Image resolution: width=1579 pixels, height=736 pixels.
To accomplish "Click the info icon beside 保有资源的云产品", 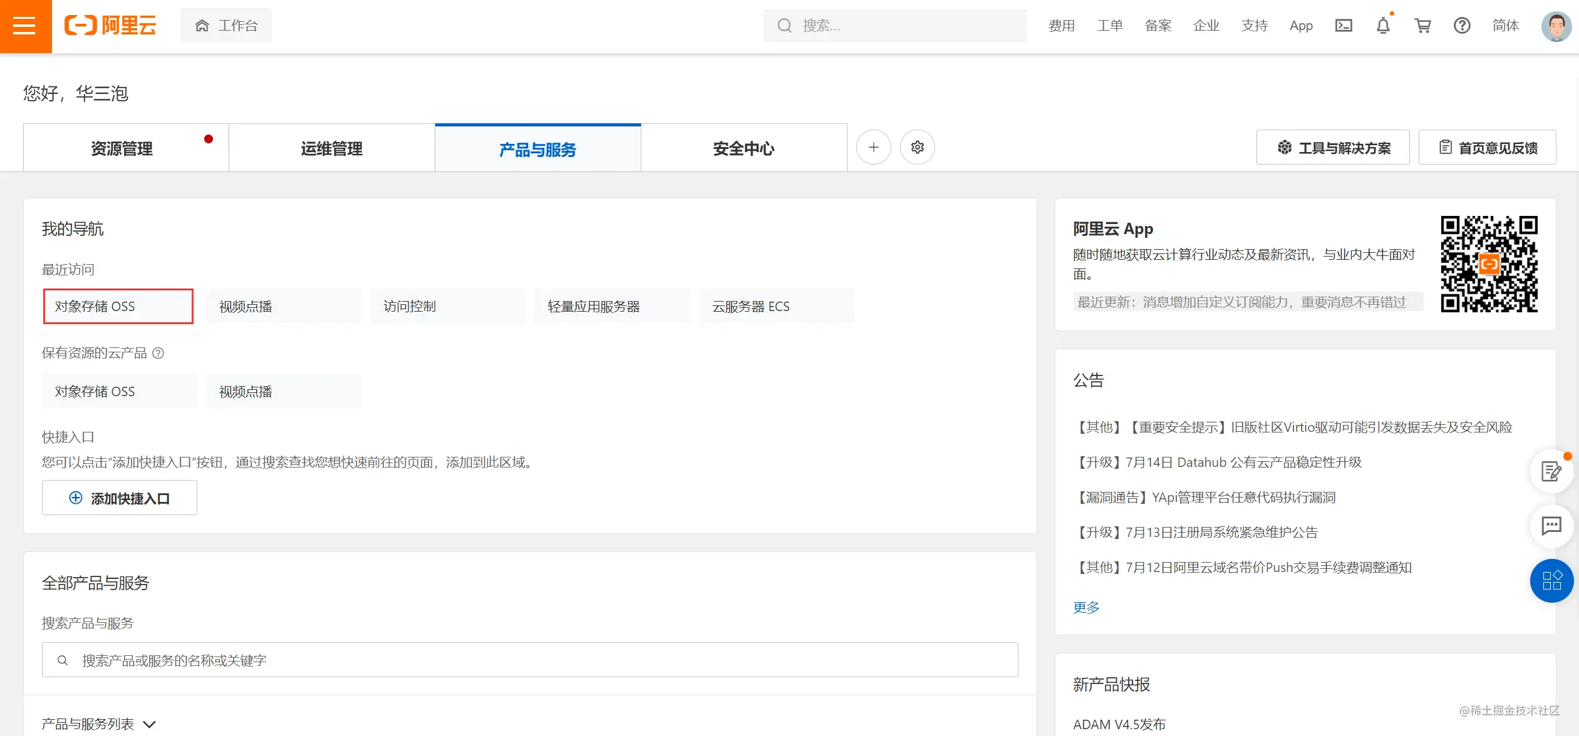I will [158, 353].
